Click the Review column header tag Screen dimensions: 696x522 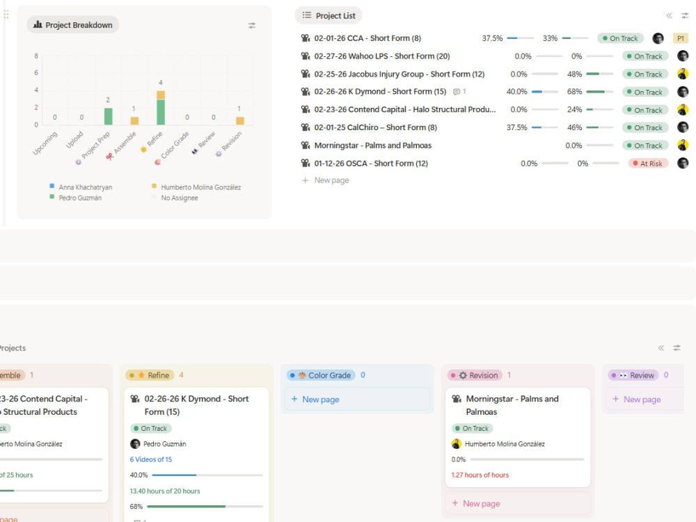point(633,375)
